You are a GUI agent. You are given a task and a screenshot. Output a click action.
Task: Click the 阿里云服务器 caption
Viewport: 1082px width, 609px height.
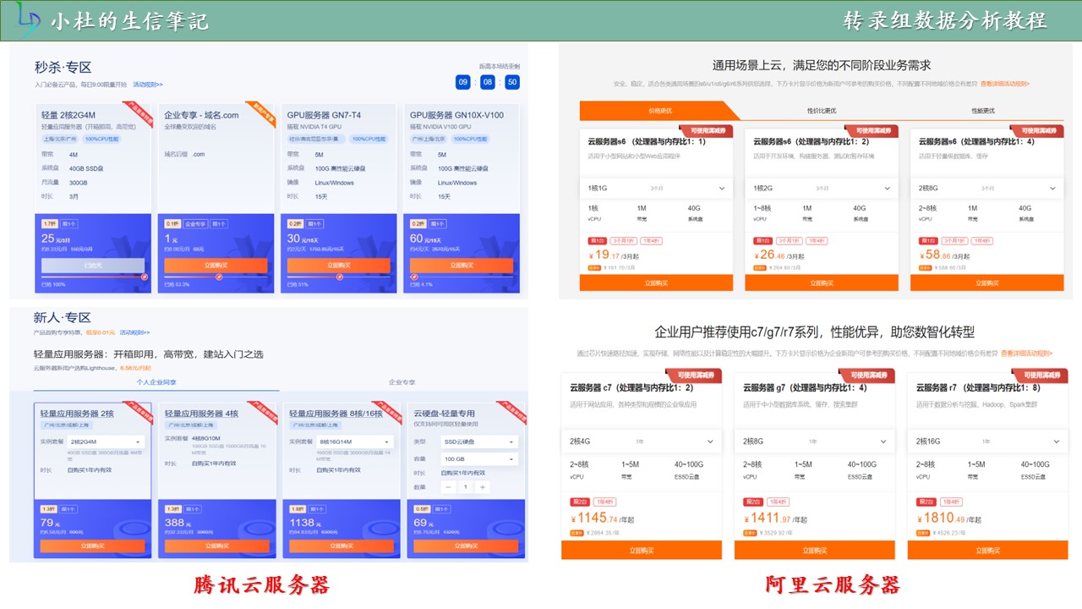point(833,584)
